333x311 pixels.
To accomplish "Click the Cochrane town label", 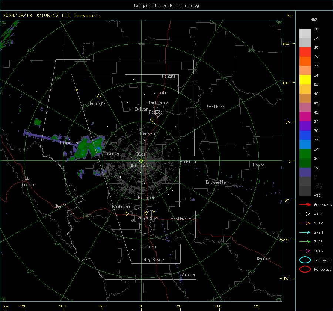I will point(121,207).
